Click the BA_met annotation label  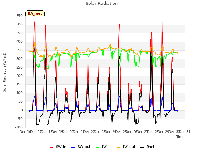pyautogui.click(x=35, y=13)
